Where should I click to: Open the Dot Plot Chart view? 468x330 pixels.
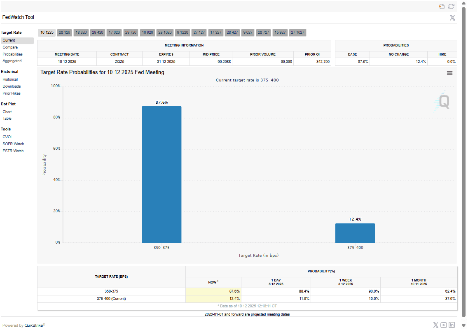(7, 112)
